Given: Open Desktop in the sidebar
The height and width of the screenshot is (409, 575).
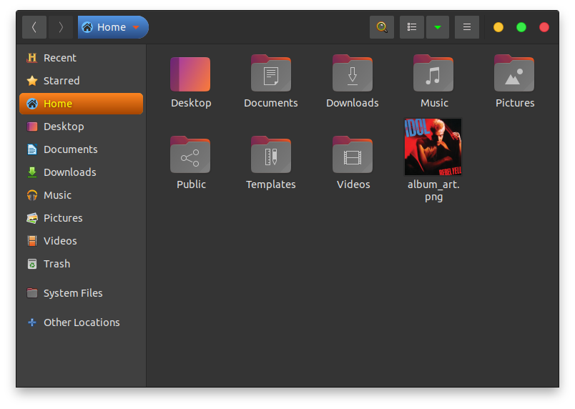Looking at the screenshot, I should coord(81,127).
